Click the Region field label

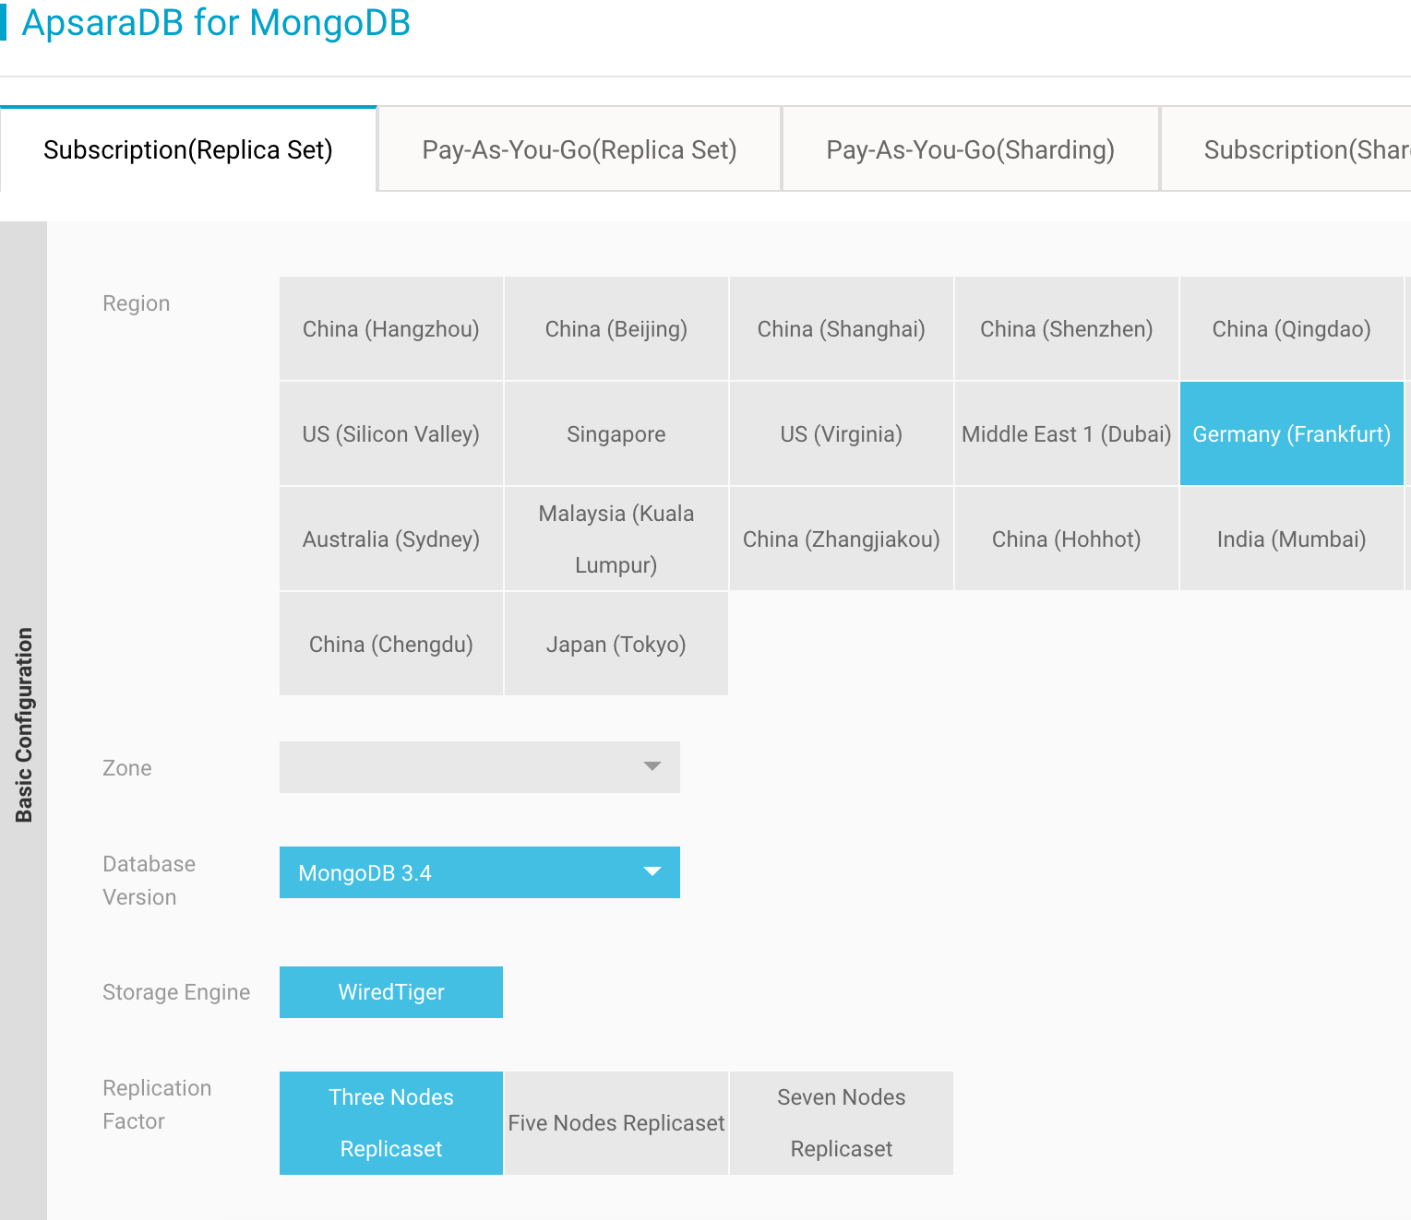tap(137, 303)
